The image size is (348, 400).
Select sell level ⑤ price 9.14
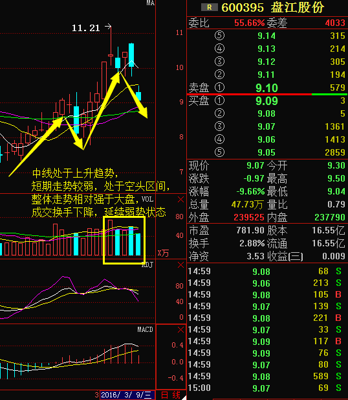[x=266, y=36]
